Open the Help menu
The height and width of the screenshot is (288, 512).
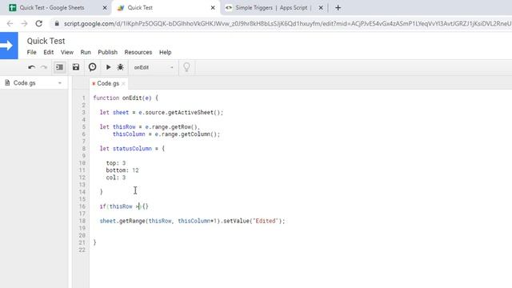(x=166, y=52)
